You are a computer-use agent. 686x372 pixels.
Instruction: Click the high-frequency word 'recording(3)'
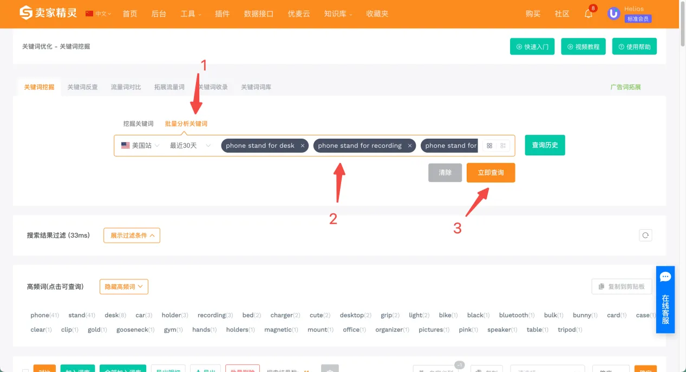215,315
